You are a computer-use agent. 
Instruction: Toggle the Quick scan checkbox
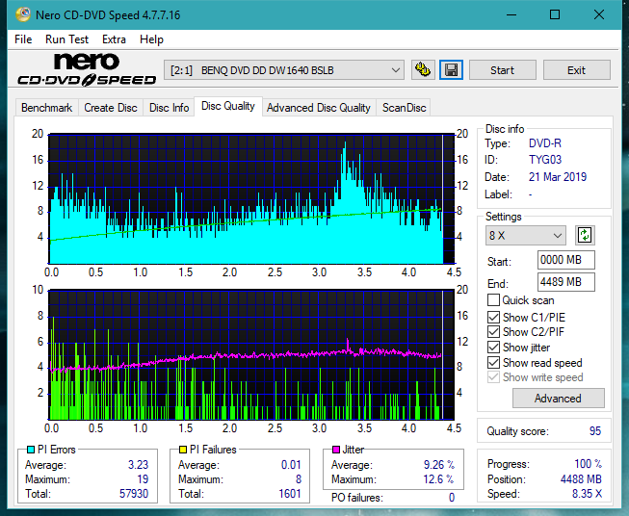493,300
